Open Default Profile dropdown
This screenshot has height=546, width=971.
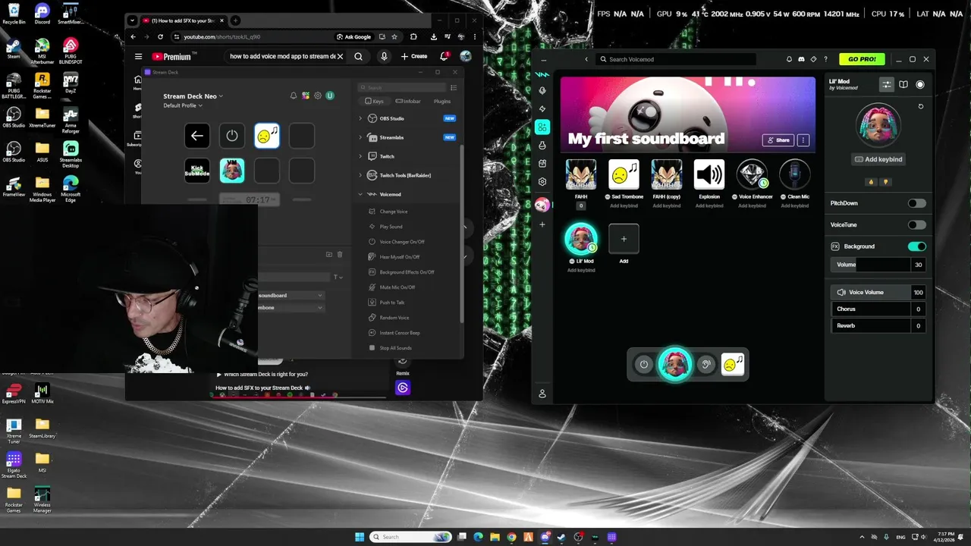[x=183, y=105]
